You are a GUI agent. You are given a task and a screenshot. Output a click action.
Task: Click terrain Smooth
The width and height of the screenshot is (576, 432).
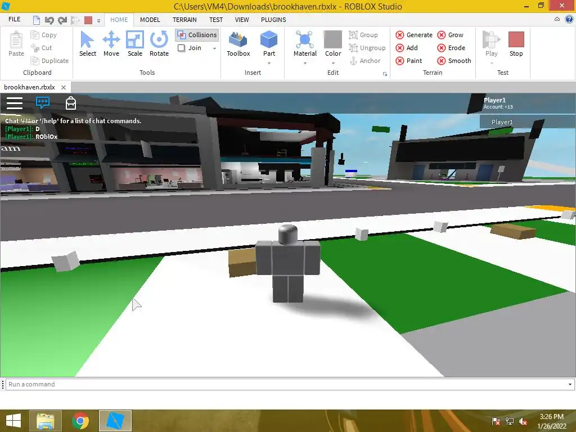coord(454,61)
